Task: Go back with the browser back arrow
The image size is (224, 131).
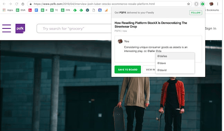Action: coord(4,4)
